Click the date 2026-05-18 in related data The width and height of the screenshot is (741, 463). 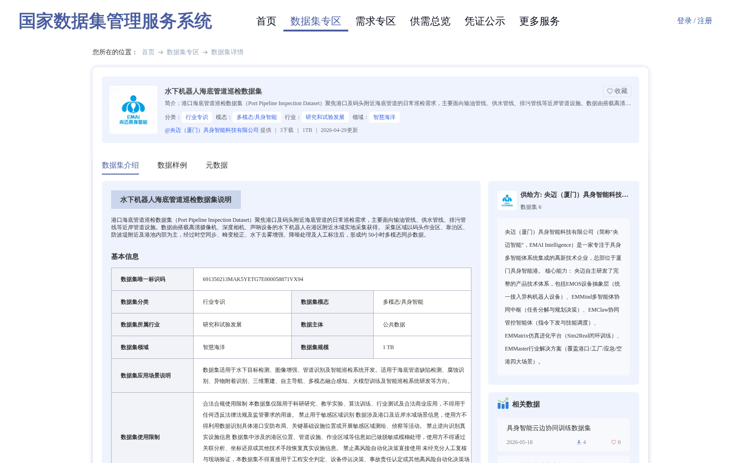click(520, 442)
